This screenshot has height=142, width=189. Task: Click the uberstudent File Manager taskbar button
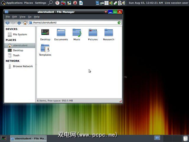tap(28, 138)
